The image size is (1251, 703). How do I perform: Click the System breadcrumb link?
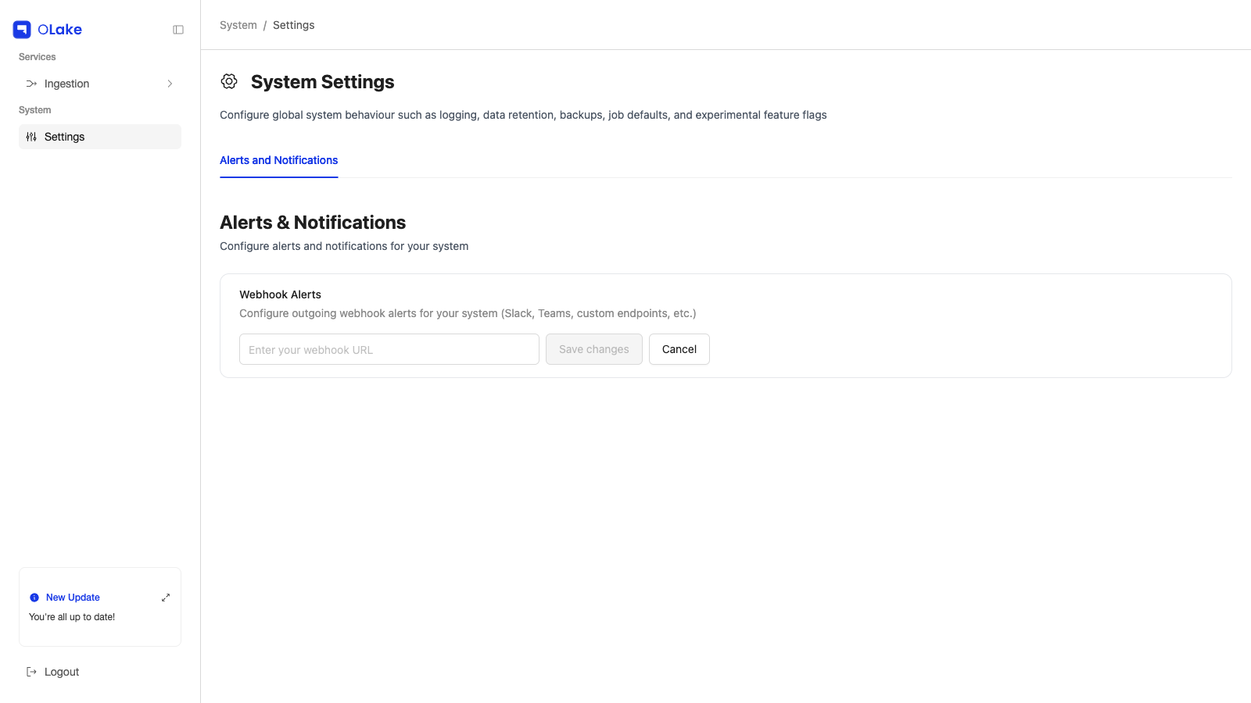pyautogui.click(x=238, y=25)
